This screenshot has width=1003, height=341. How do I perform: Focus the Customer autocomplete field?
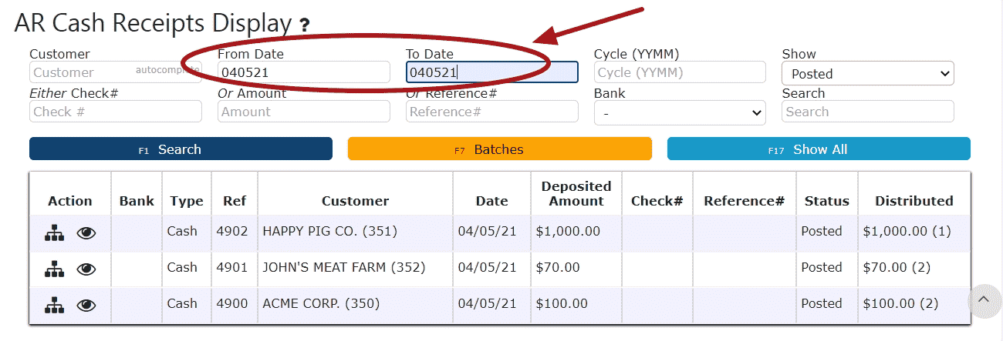pos(116,72)
